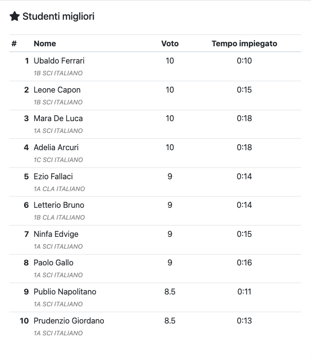Click the Studenti migliori heading
The height and width of the screenshot is (358, 311).
(x=59, y=16)
